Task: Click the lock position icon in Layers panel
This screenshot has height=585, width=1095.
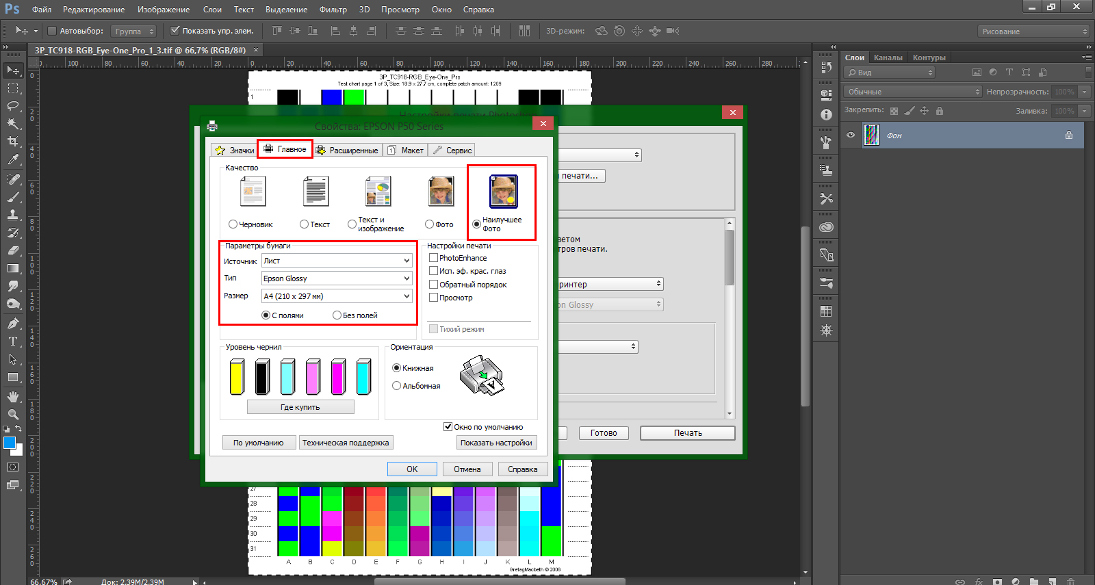Action: coord(925,111)
